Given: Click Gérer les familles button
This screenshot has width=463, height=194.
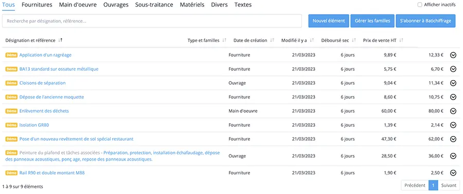Looking at the screenshot, I should click(x=372, y=21).
